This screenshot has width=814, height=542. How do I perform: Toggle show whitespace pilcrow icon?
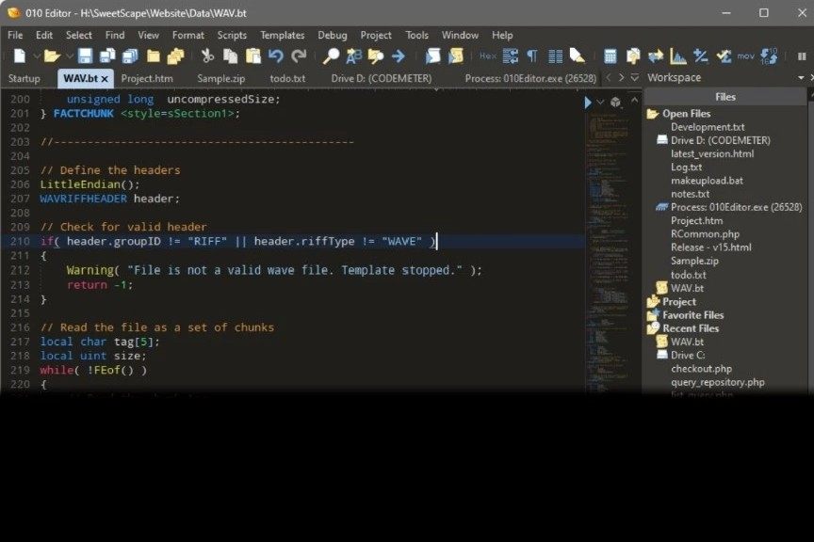pos(532,56)
